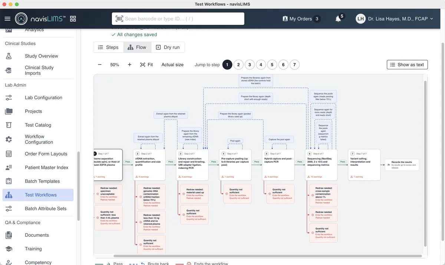Image resolution: width=445 pixels, height=265 pixels.
Task: Click the Capture the pool again label
Action: pyautogui.click(x=279, y=139)
